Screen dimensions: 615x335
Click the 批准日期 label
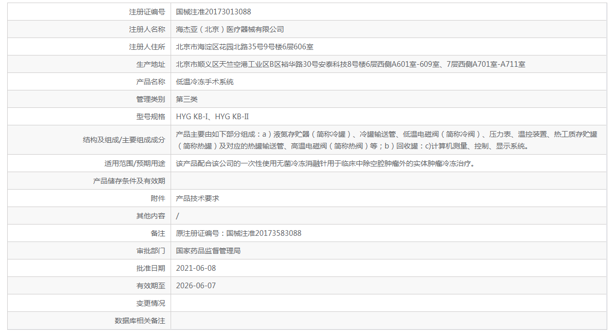151,268
